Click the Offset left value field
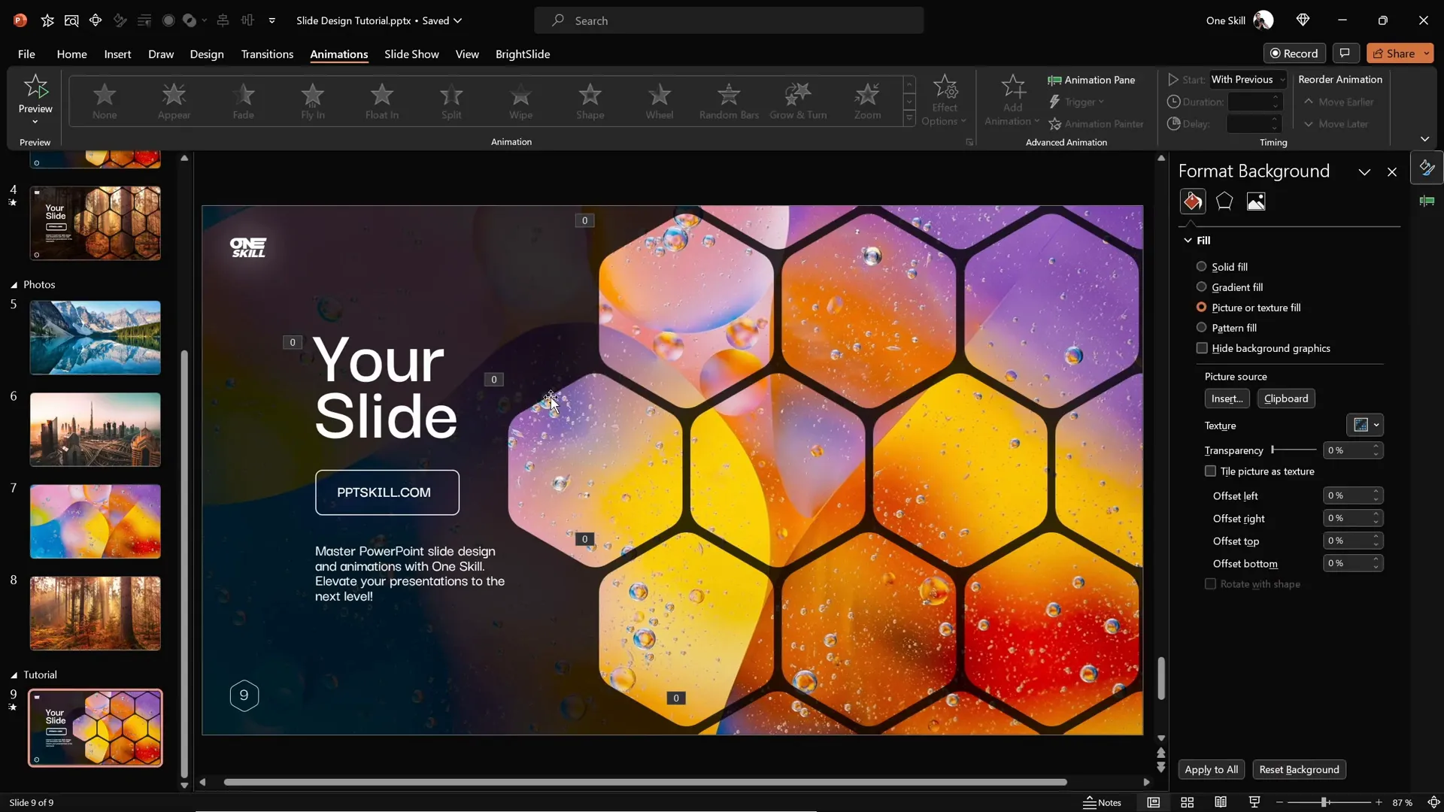1444x812 pixels. [x=1353, y=495]
